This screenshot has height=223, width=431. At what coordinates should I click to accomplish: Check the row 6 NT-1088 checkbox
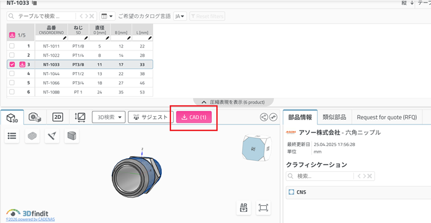(x=12, y=92)
